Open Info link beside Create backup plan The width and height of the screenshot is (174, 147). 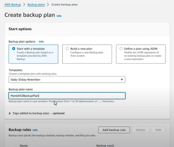(x=59, y=16)
